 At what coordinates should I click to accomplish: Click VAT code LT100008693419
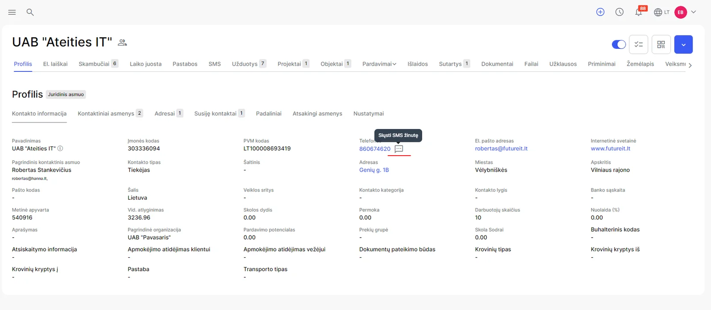point(267,149)
